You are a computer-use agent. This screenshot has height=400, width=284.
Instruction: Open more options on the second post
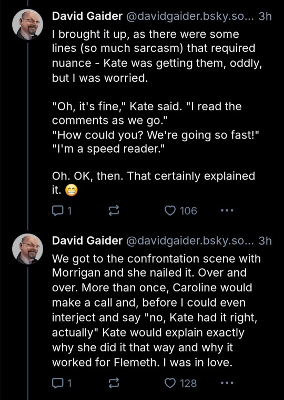click(227, 383)
